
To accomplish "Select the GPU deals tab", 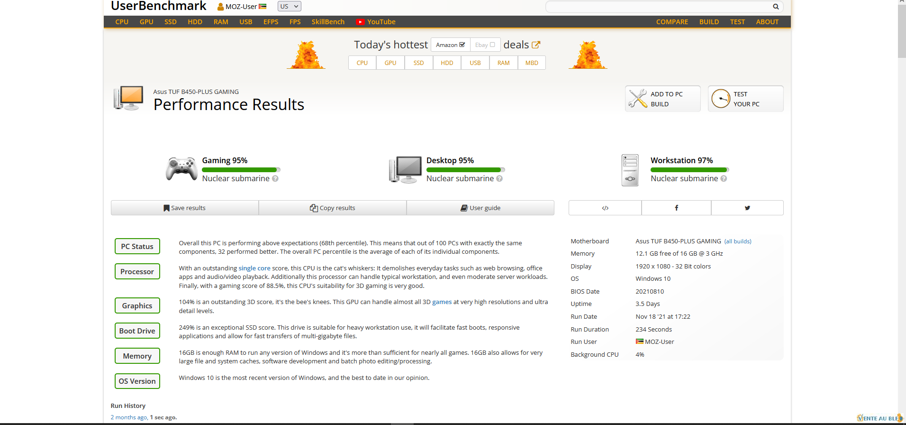I will [390, 63].
